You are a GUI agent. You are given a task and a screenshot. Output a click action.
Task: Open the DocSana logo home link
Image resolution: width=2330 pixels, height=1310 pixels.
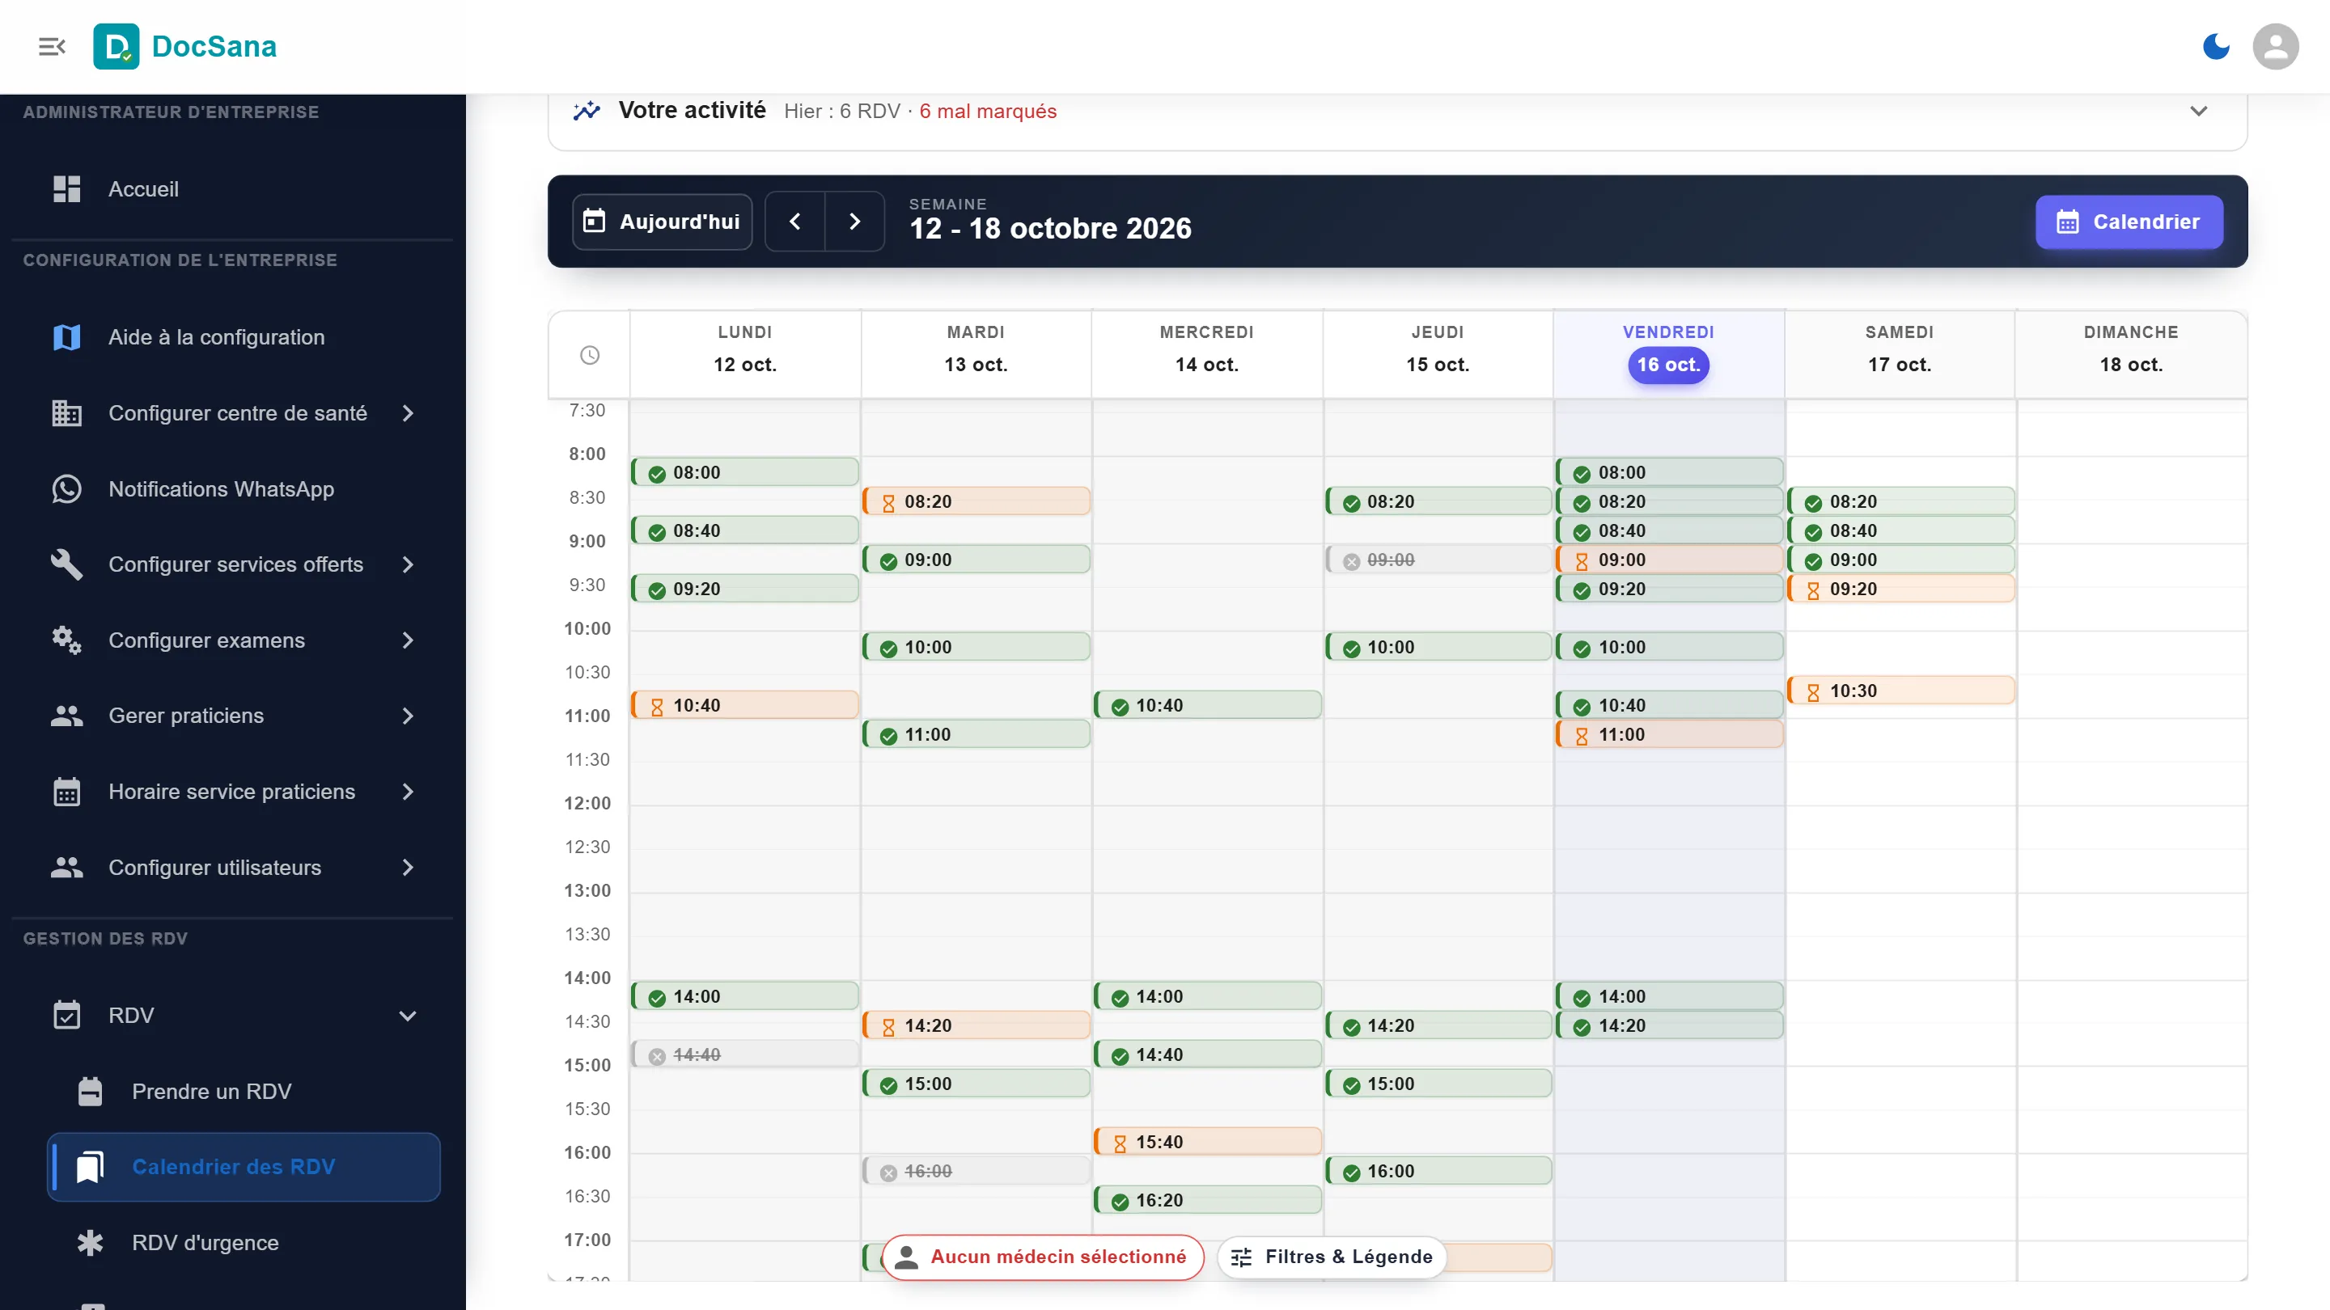coord(185,46)
